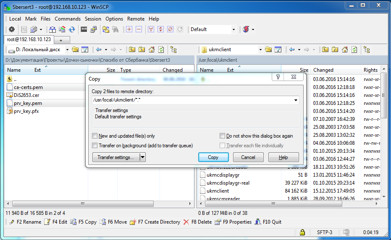Viewport: 391px width, 240px height.
Task: Click the Clear Selection icon
Action: point(171,29)
